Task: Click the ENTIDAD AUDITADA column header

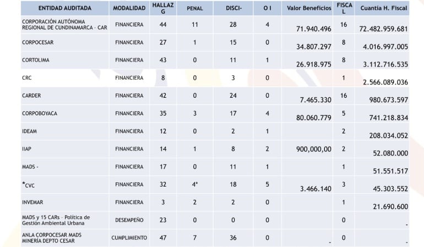Action: point(65,8)
